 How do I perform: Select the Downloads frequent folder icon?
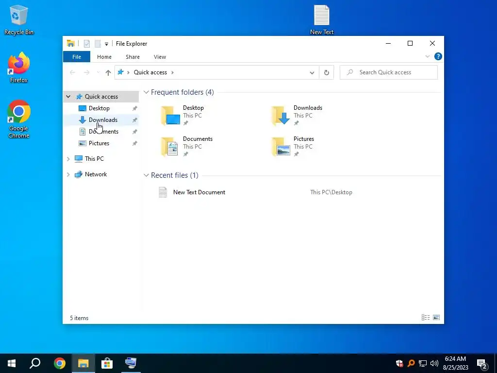pos(281,116)
